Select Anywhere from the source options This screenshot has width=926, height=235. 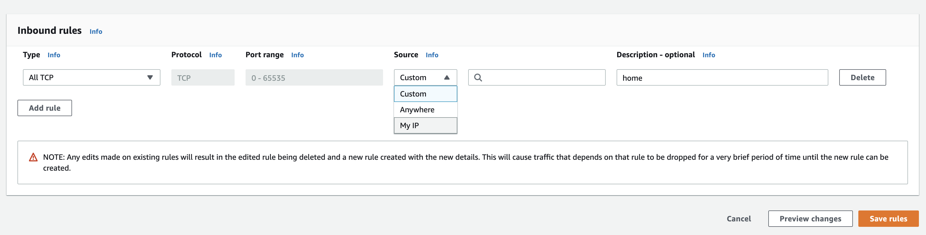pyautogui.click(x=425, y=110)
